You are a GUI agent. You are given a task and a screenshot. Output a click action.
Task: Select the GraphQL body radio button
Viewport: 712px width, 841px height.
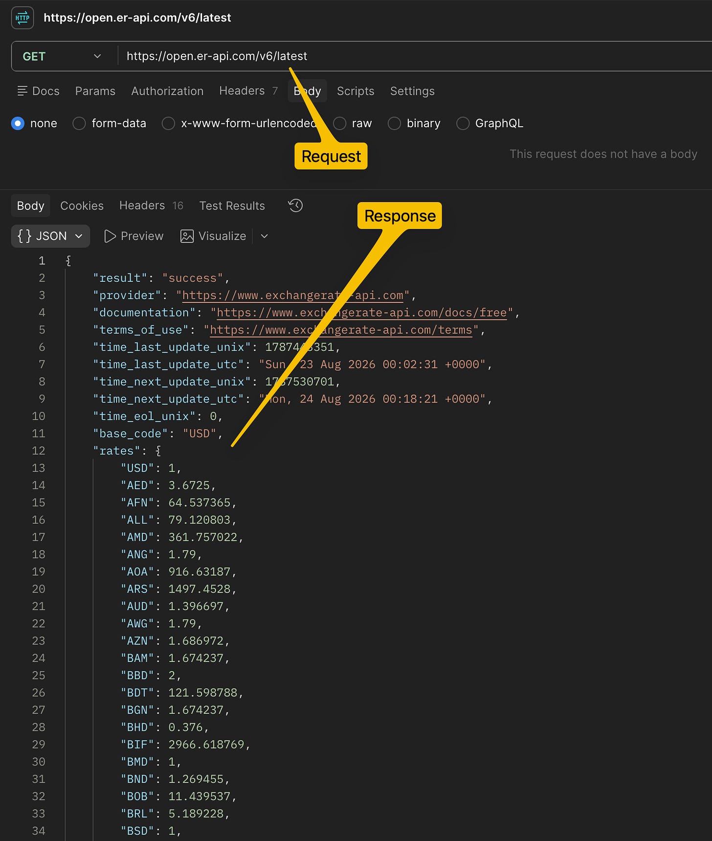pyautogui.click(x=463, y=123)
